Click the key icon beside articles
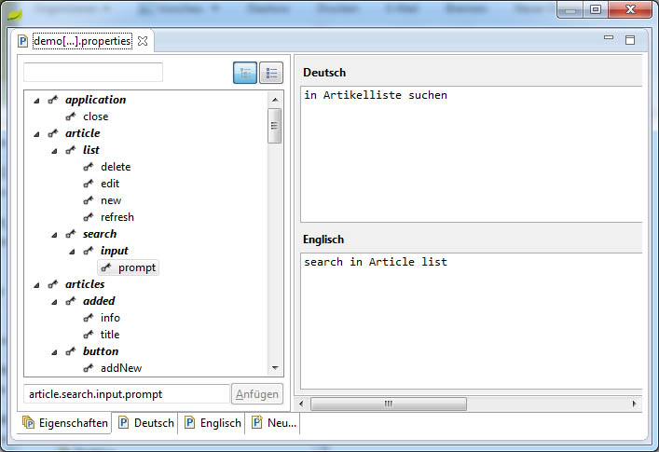 (53, 285)
